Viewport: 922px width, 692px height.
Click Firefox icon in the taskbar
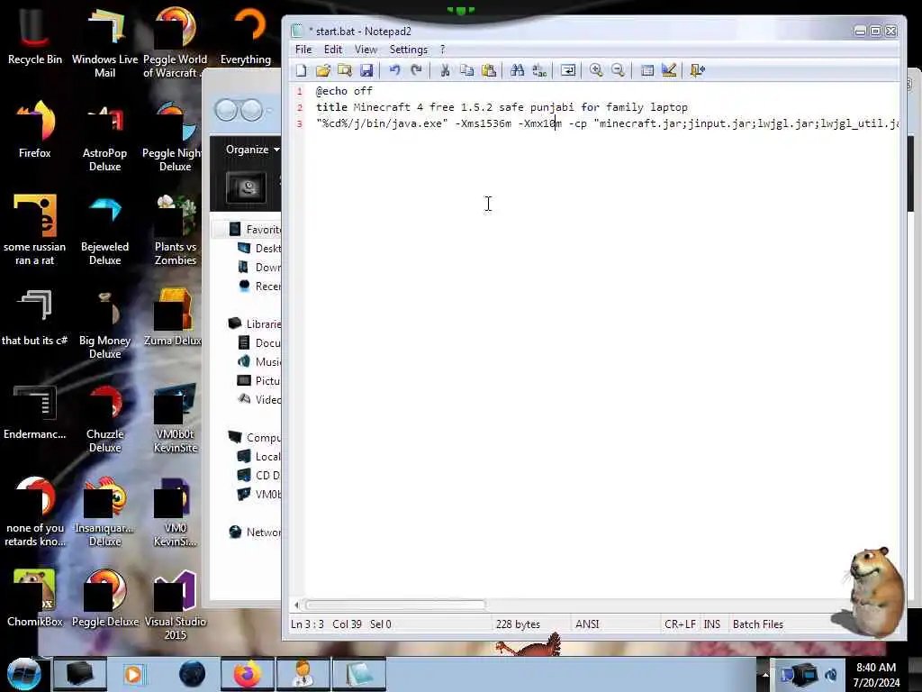point(248,674)
